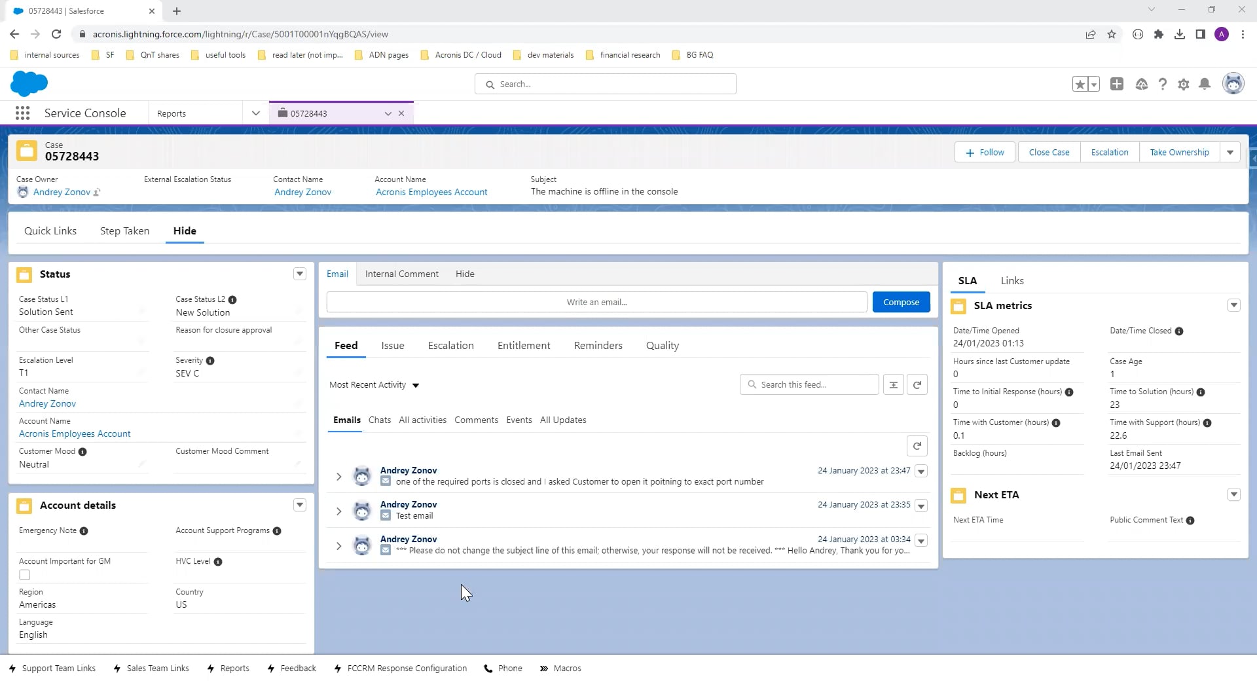Image resolution: width=1257 pixels, height=681 pixels.
Task: Click the Help question mark icon
Action: point(1162,84)
